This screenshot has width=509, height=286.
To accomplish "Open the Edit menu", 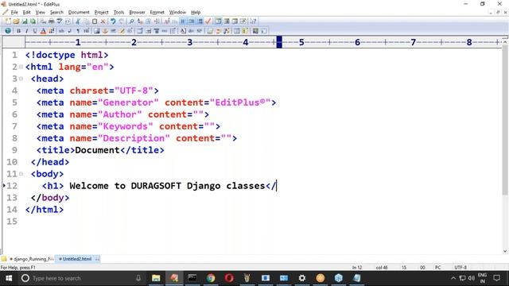I will tap(26, 13).
